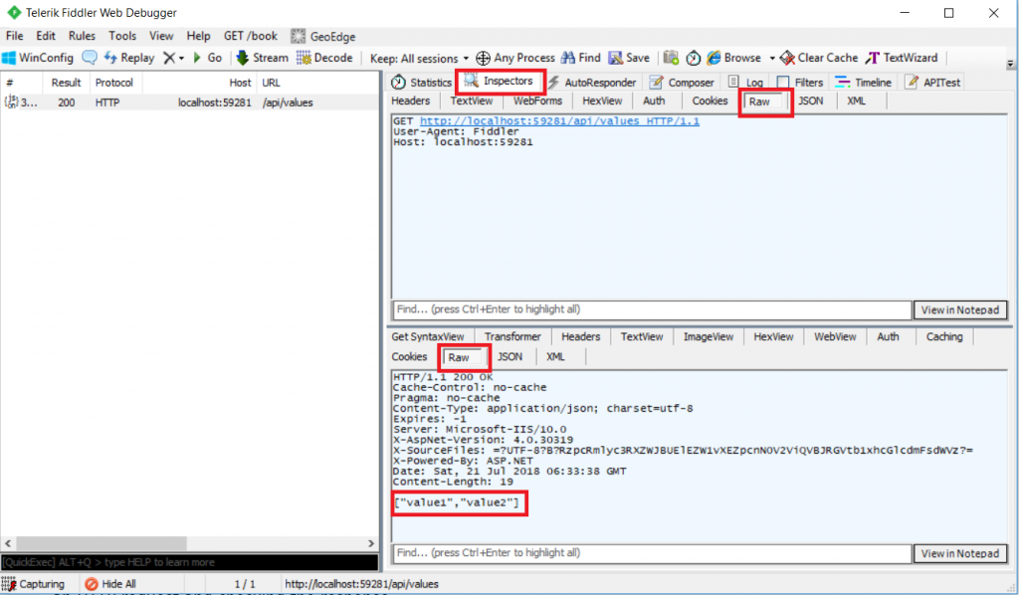Screen dimensions: 1019x595
Task: Open the View menu
Action: [161, 36]
